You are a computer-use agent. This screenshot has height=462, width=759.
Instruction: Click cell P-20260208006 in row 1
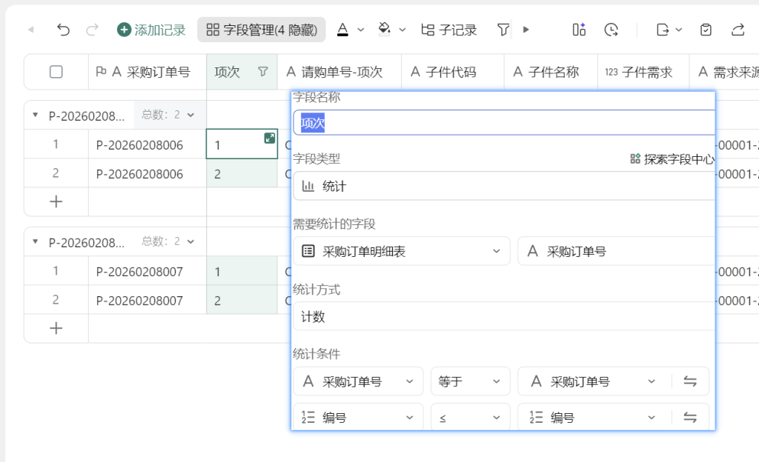pos(148,144)
